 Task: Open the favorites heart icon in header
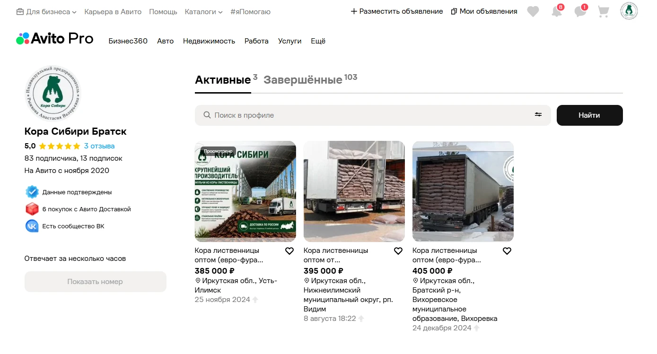[533, 11]
